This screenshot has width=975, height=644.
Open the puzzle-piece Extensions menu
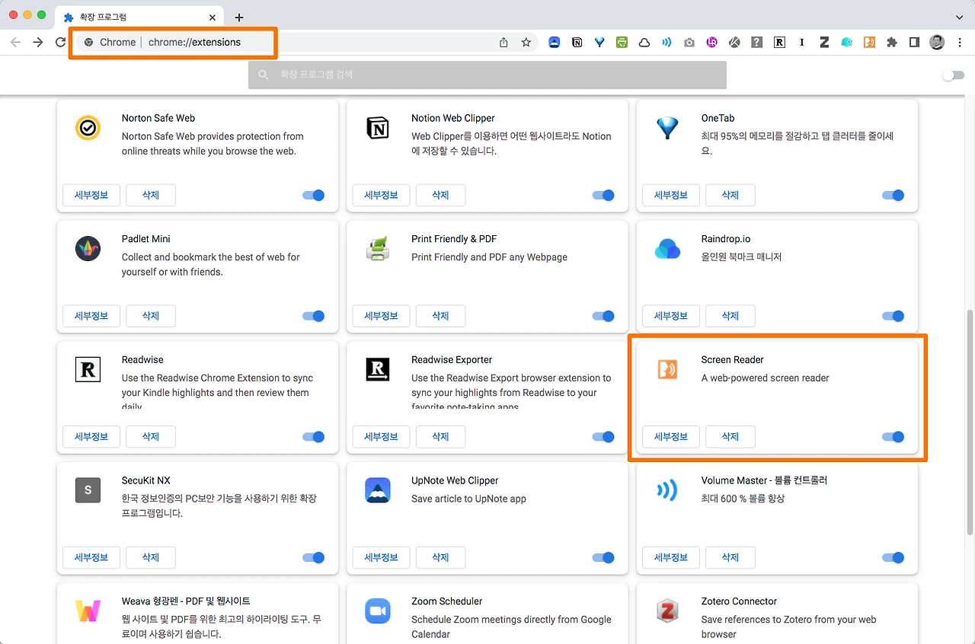coord(892,43)
